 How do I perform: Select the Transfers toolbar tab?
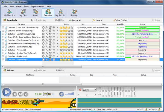(x=48, y=13)
